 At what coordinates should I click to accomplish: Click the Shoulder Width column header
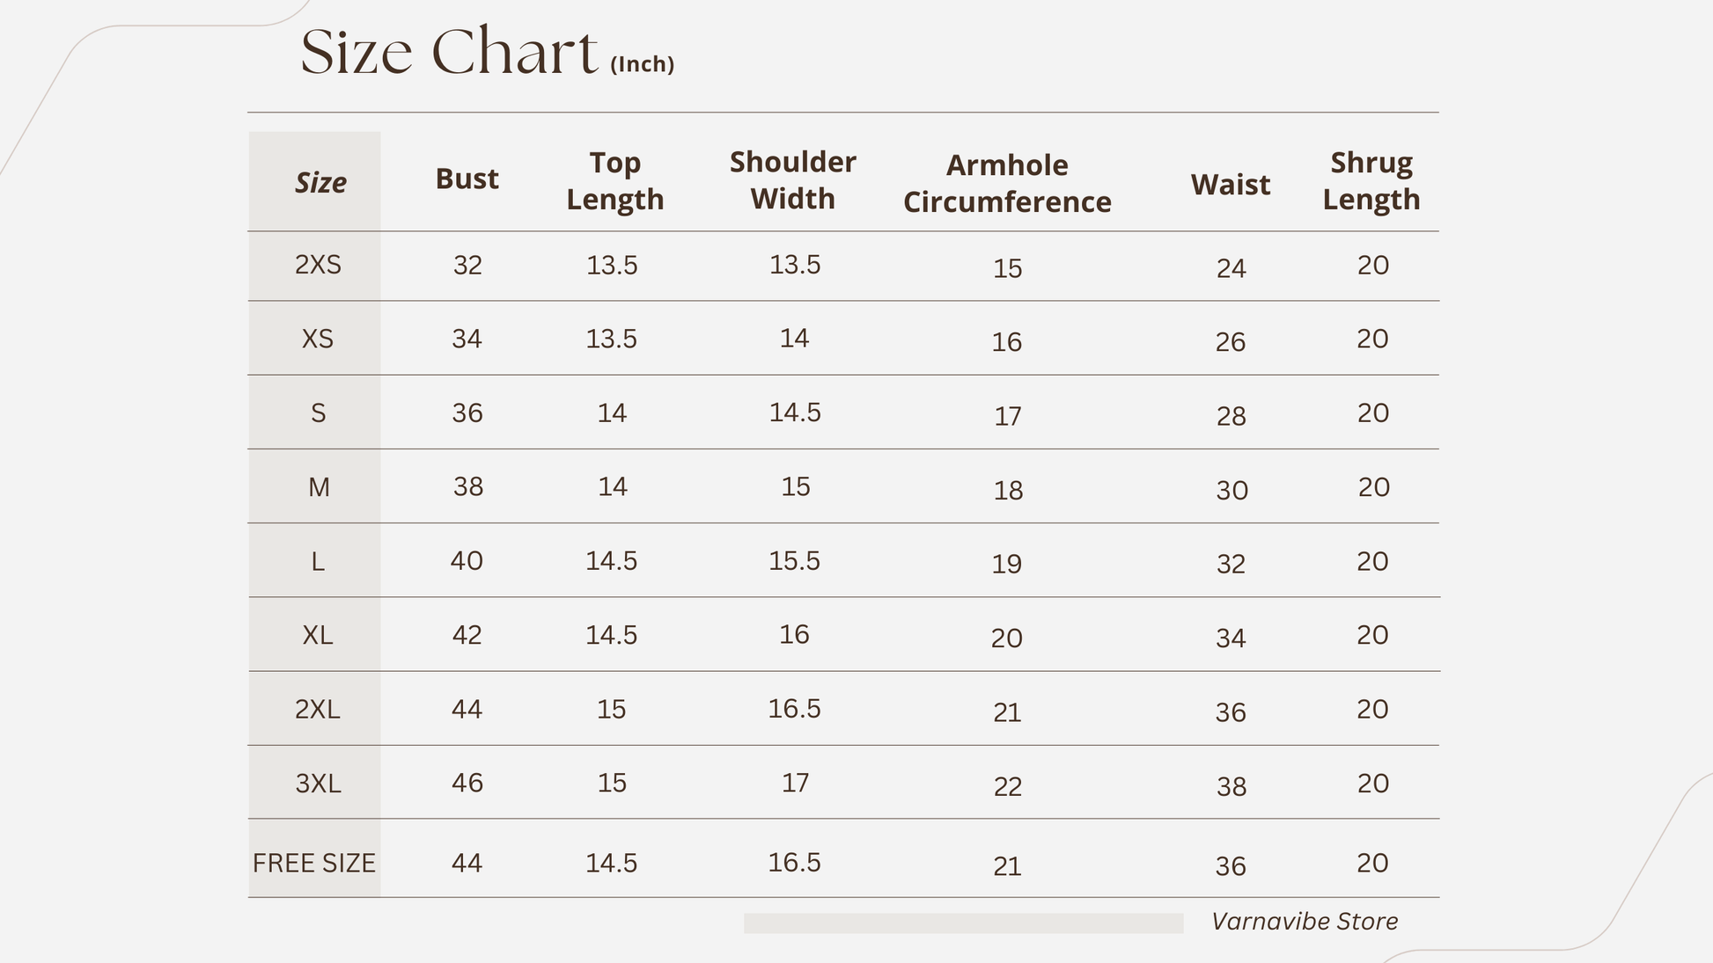pyautogui.click(x=793, y=180)
